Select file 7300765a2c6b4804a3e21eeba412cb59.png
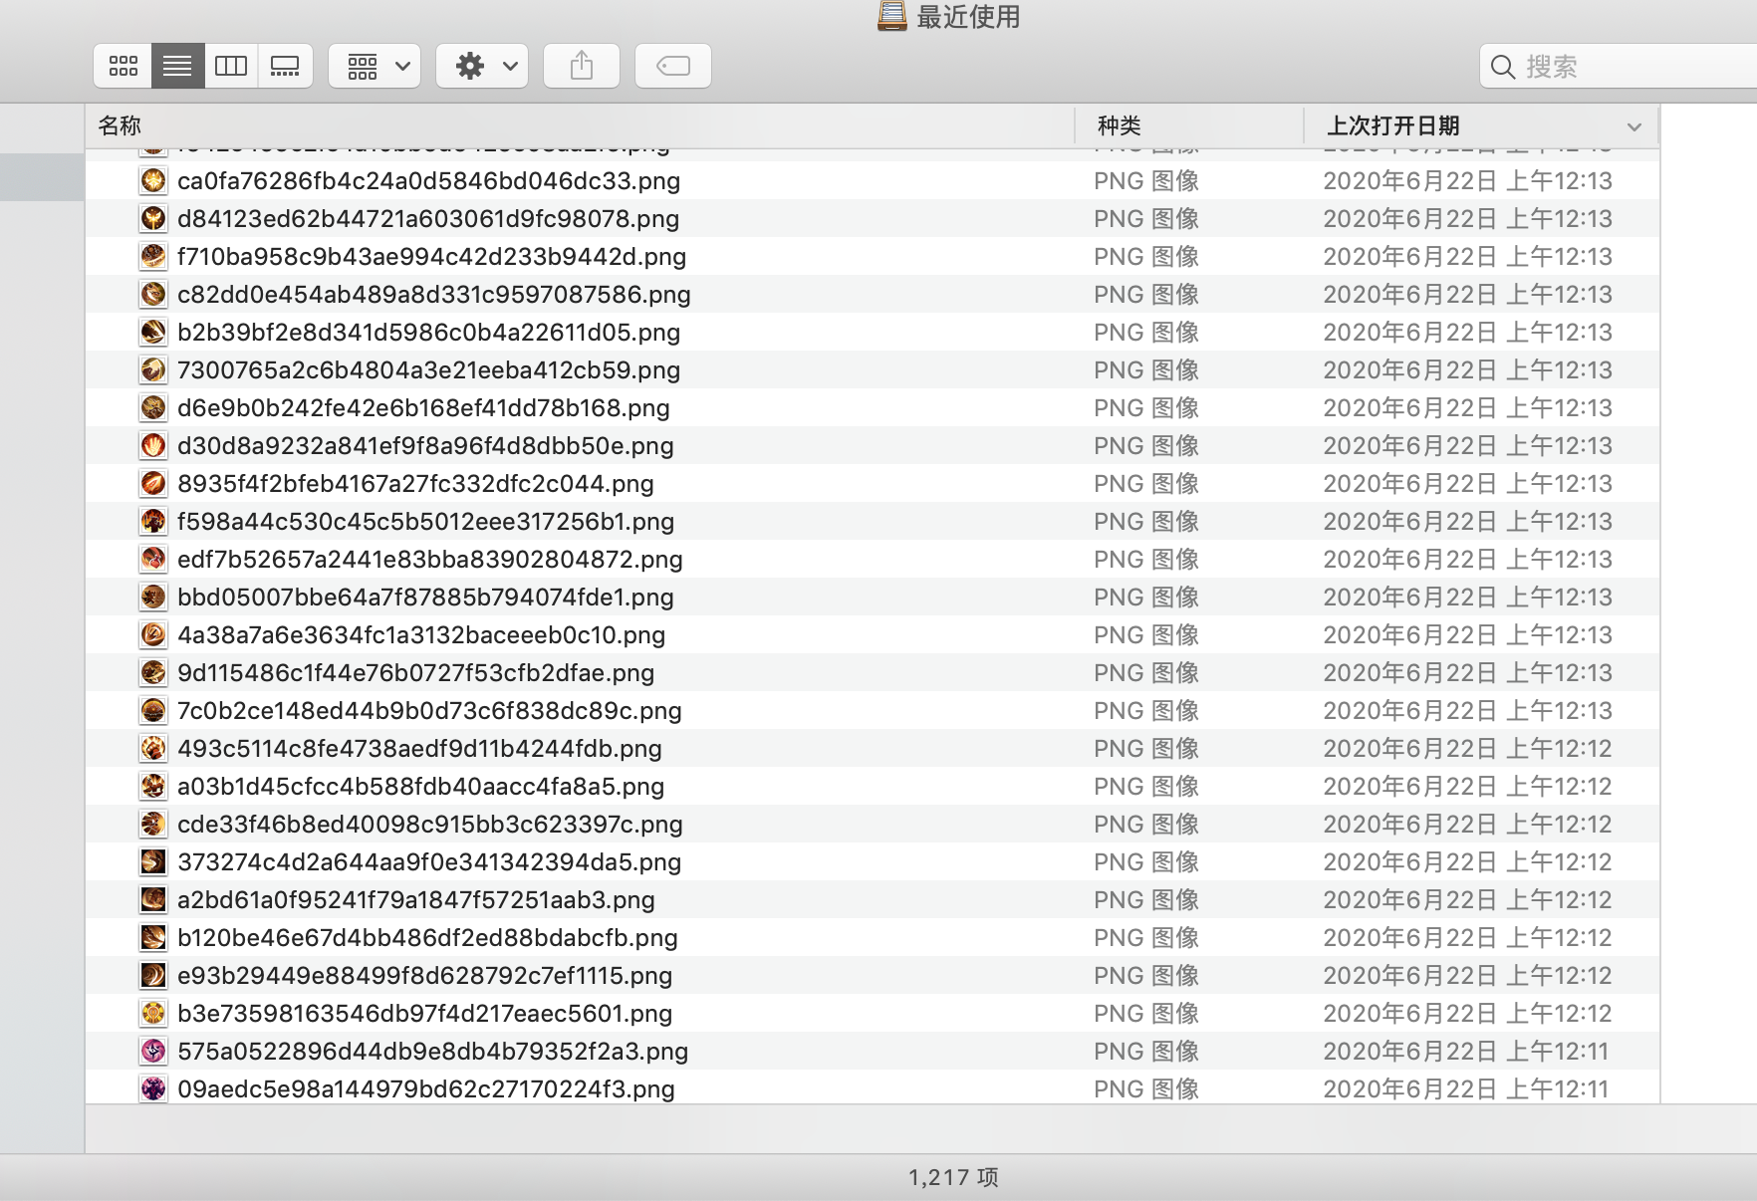Image resolution: width=1757 pixels, height=1201 pixels. [x=428, y=370]
